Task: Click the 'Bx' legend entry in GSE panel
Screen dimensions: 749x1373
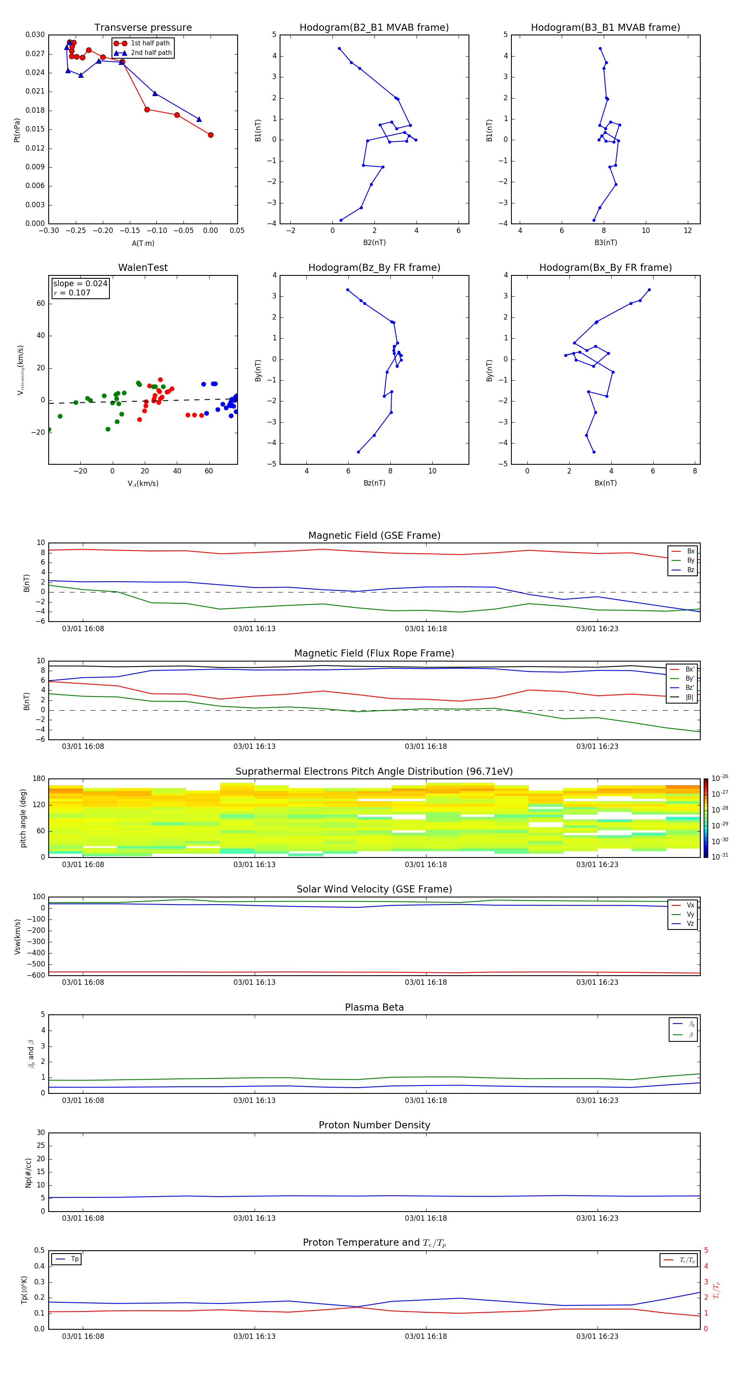Action: pos(683,551)
